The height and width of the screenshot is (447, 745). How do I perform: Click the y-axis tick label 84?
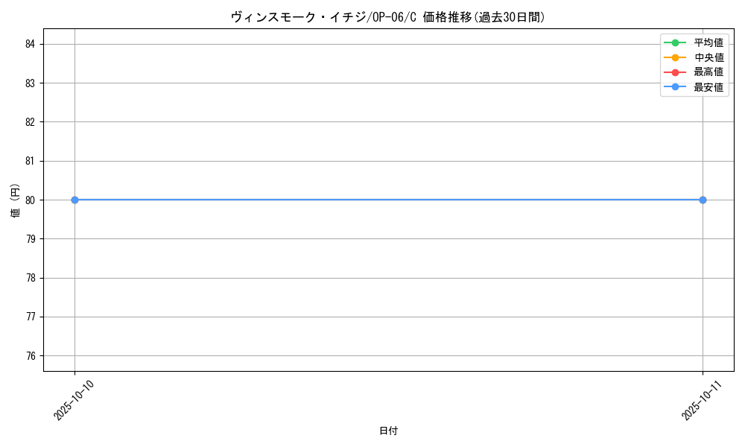click(31, 44)
